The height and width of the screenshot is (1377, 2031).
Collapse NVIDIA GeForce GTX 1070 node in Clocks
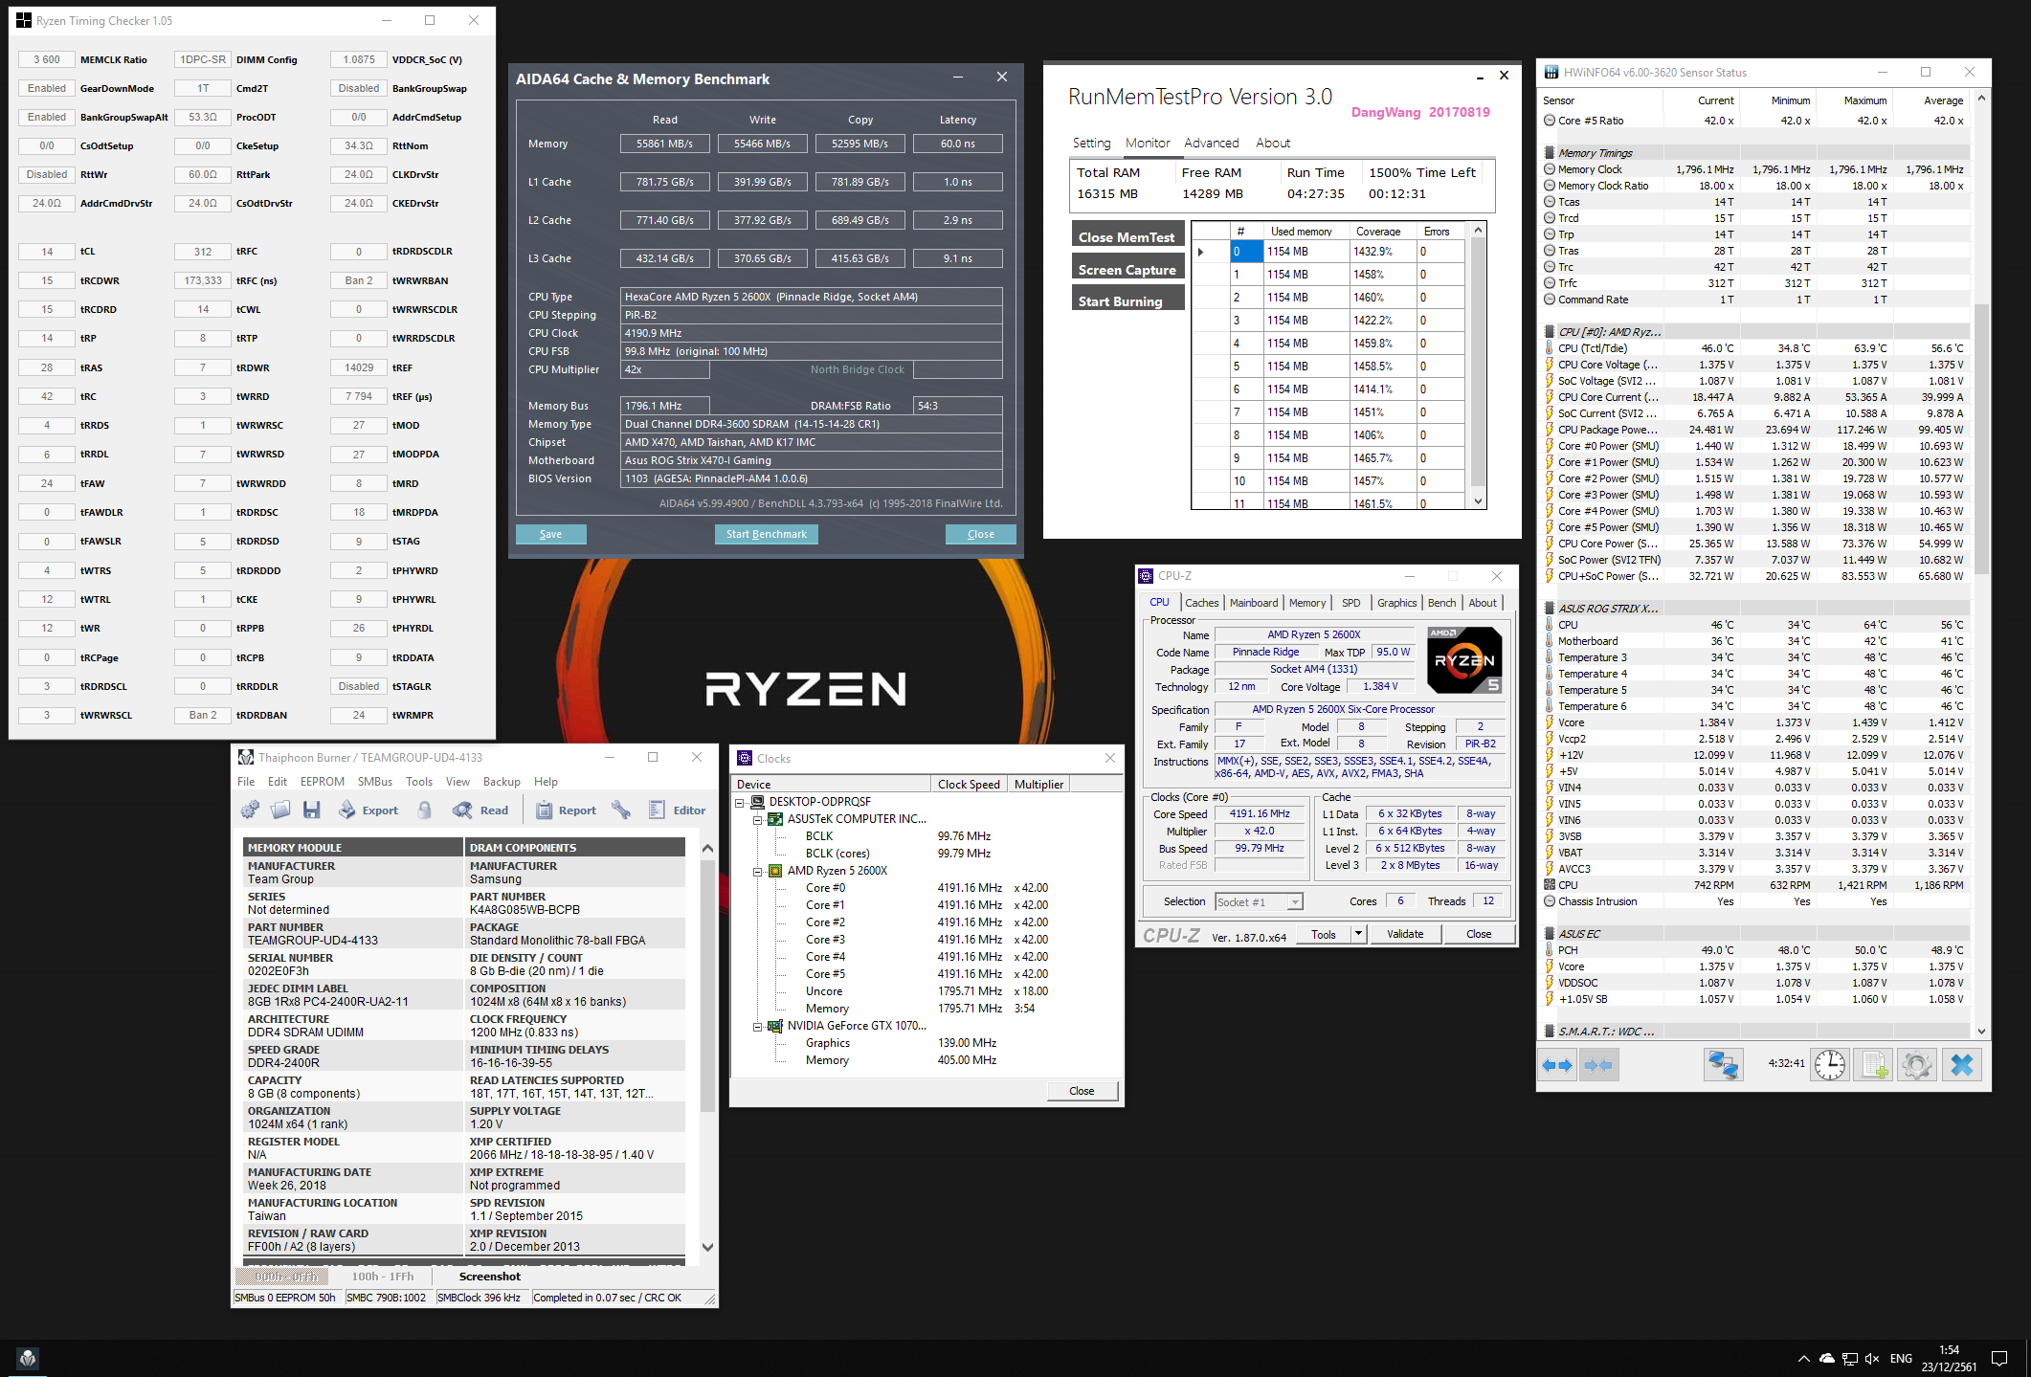pos(757,1026)
